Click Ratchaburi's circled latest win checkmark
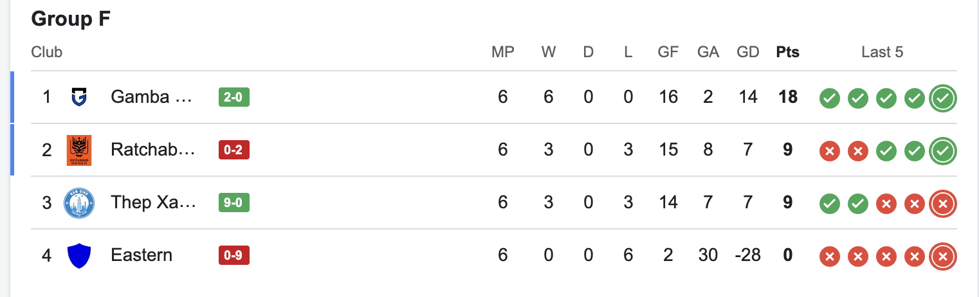 click(x=943, y=151)
